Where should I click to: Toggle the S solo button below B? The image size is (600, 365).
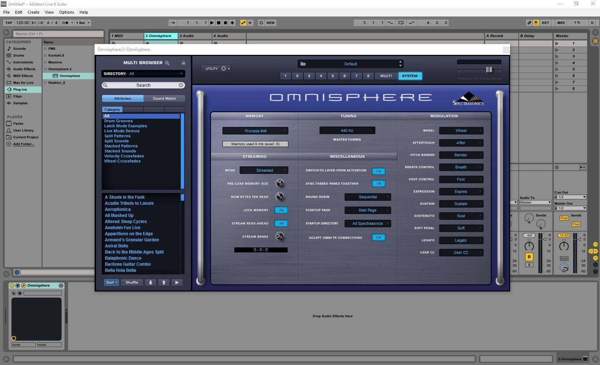[x=529, y=265]
